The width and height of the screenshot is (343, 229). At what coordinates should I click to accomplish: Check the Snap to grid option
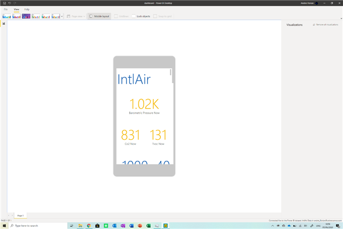156,16
